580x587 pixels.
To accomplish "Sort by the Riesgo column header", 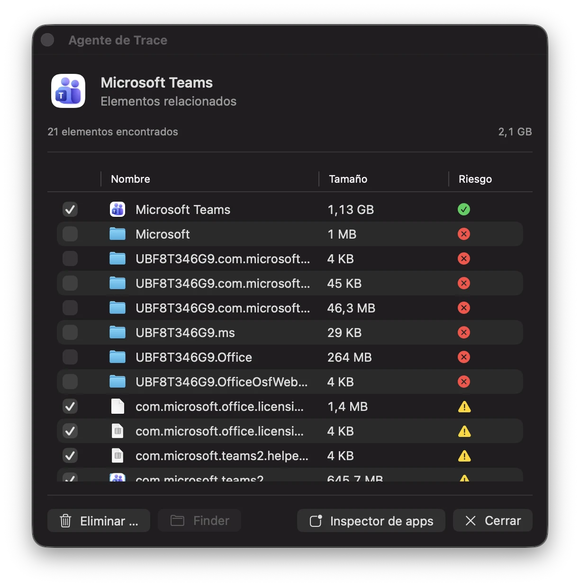I will click(475, 179).
